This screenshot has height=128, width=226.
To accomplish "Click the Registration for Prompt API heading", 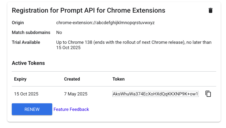I will click(x=88, y=11).
